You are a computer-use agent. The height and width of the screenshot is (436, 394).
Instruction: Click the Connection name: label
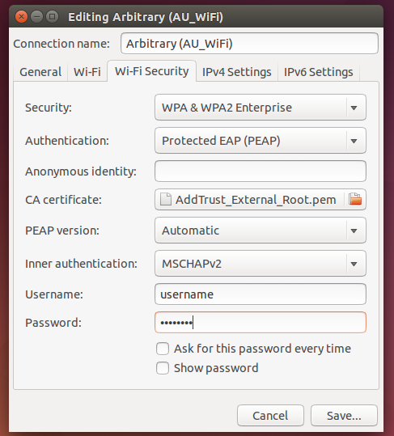tap(61, 44)
